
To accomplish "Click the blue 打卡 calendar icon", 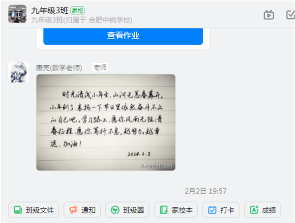I will tap(212, 210).
